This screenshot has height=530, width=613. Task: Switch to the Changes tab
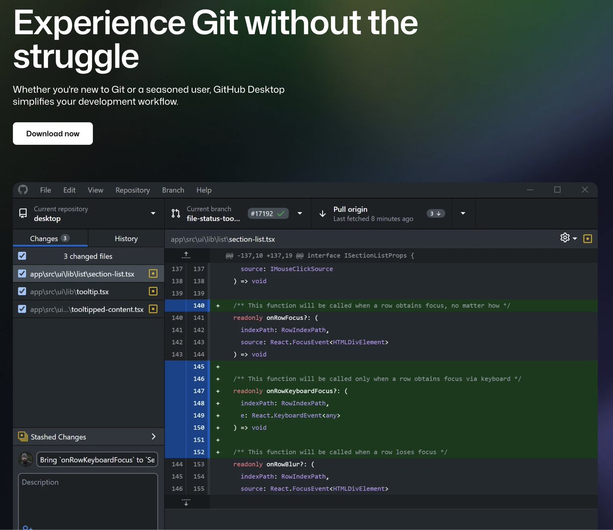point(50,238)
